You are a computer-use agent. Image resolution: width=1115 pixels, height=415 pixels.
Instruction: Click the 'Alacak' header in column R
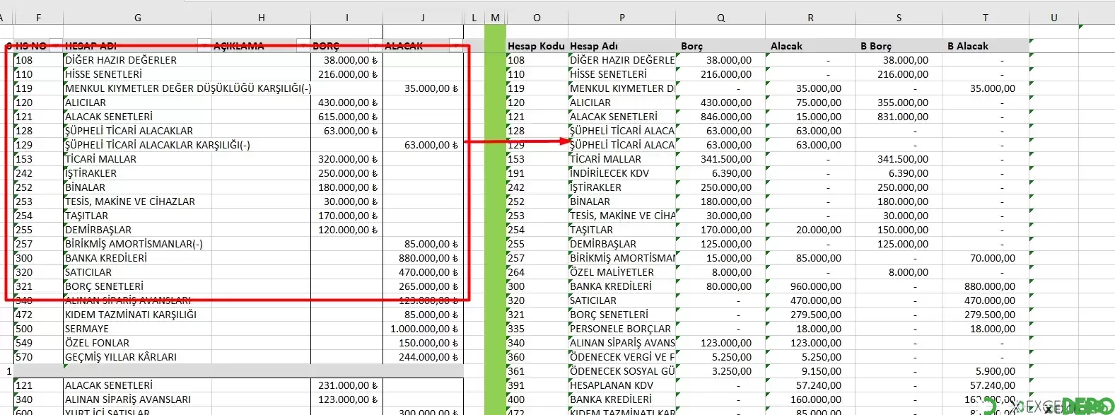810,46
